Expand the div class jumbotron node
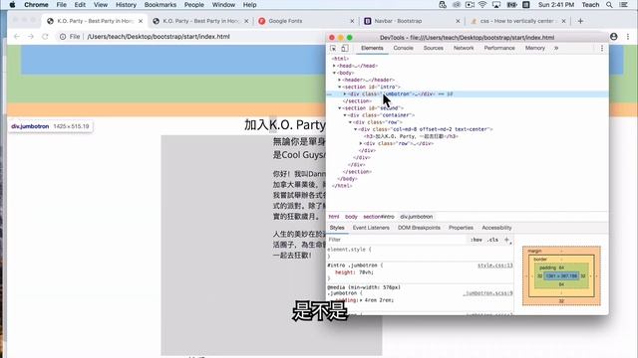The width and height of the screenshot is (638, 358). [345, 94]
